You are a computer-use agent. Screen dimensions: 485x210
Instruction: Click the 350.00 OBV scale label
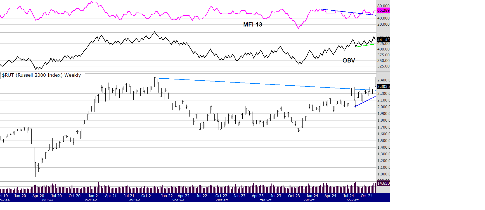384,61
